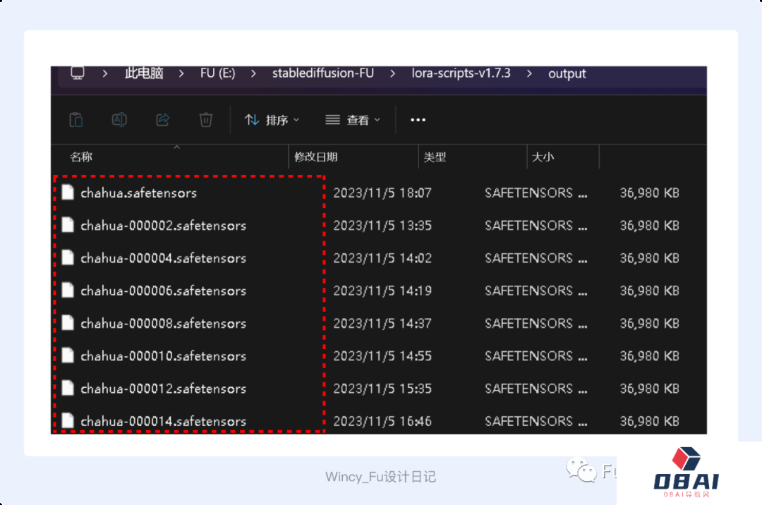762x505 pixels.
Task: Open the 查看 view dropdown
Action: tap(353, 121)
